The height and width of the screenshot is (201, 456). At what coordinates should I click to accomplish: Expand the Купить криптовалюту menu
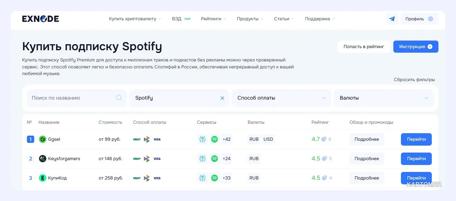point(135,19)
